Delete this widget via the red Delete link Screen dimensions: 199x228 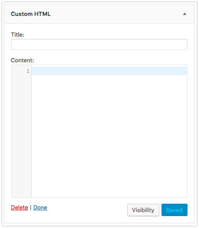pos(19,207)
